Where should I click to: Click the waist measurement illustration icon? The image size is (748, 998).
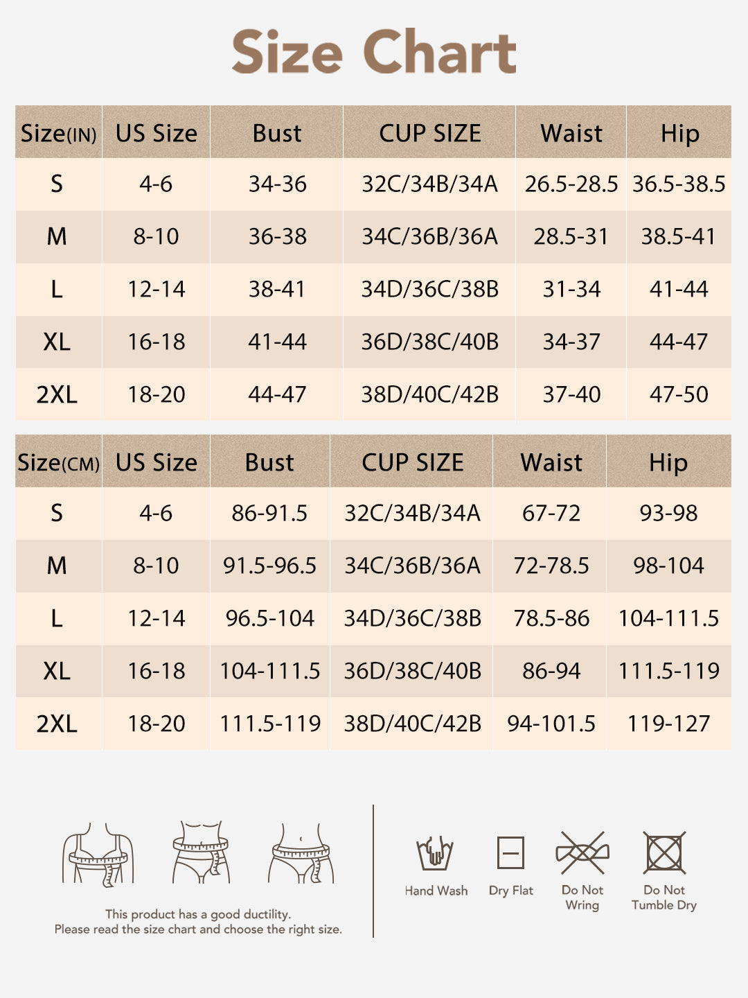click(x=201, y=852)
